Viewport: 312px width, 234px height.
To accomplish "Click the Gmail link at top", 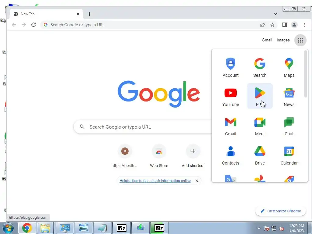I will (267, 40).
